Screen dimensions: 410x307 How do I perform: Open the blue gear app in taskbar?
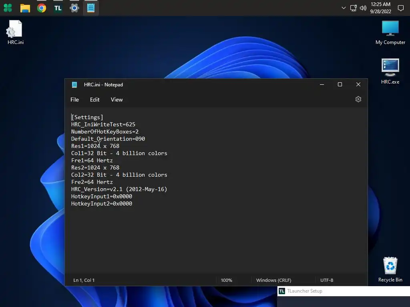click(x=74, y=8)
